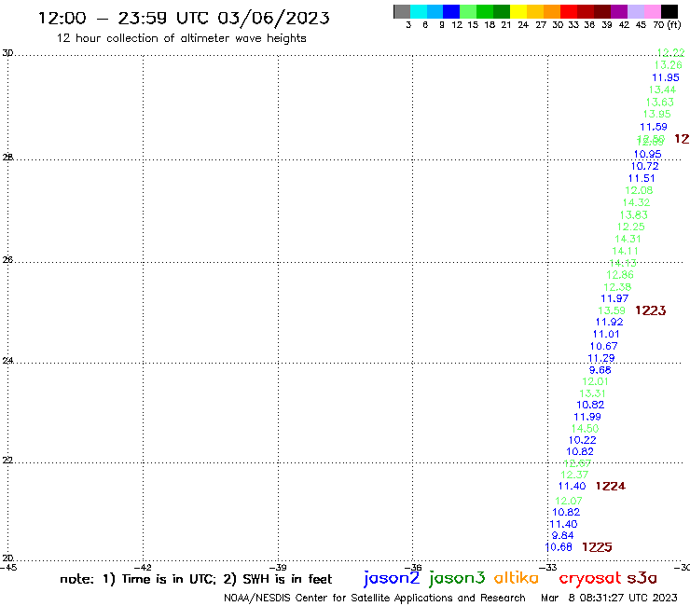Click the 1225 time marker
This screenshot has height=606, width=690.
[x=597, y=547]
